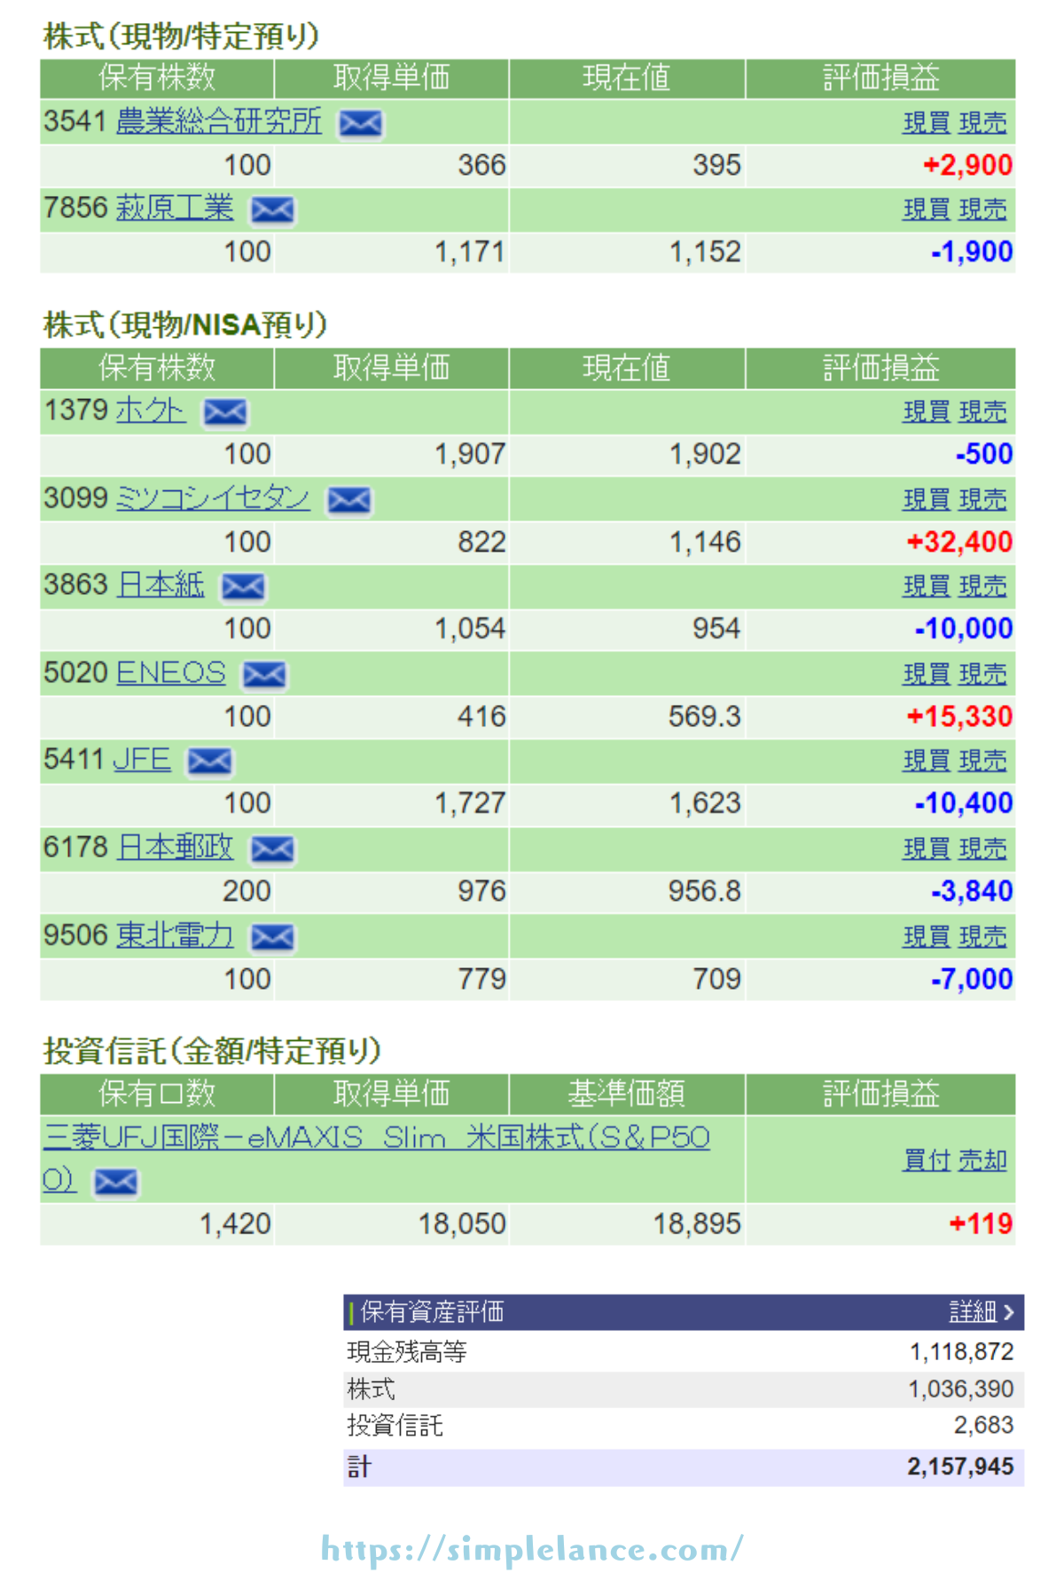Click 現買 for 東北電力
This screenshot has width=1064, height=1596.
coord(926,937)
